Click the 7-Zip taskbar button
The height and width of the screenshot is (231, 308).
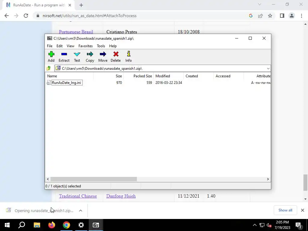[x=96, y=225]
